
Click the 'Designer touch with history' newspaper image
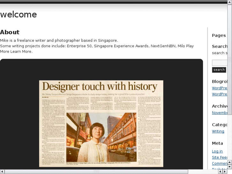[x=101, y=124]
